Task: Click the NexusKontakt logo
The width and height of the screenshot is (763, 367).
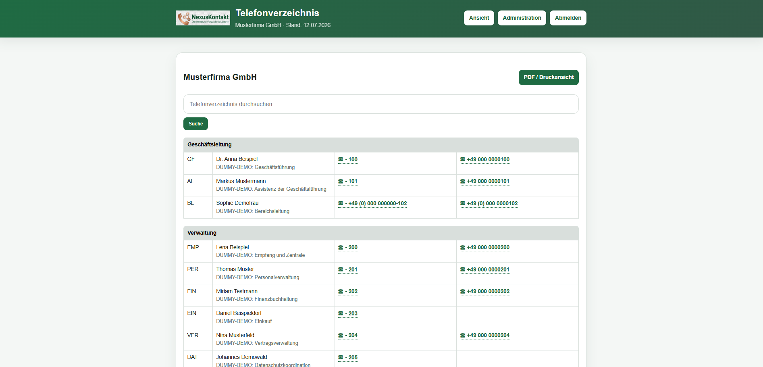Action: point(203,18)
